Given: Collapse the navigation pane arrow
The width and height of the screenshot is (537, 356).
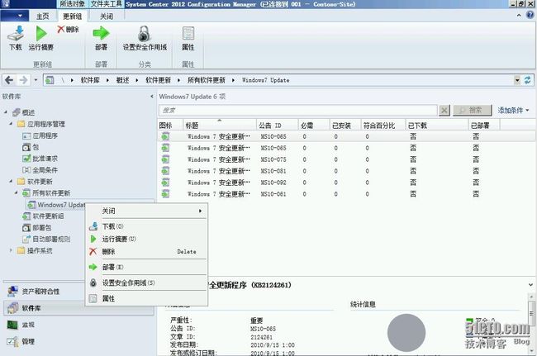Looking at the screenshot, I should click(x=152, y=97).
